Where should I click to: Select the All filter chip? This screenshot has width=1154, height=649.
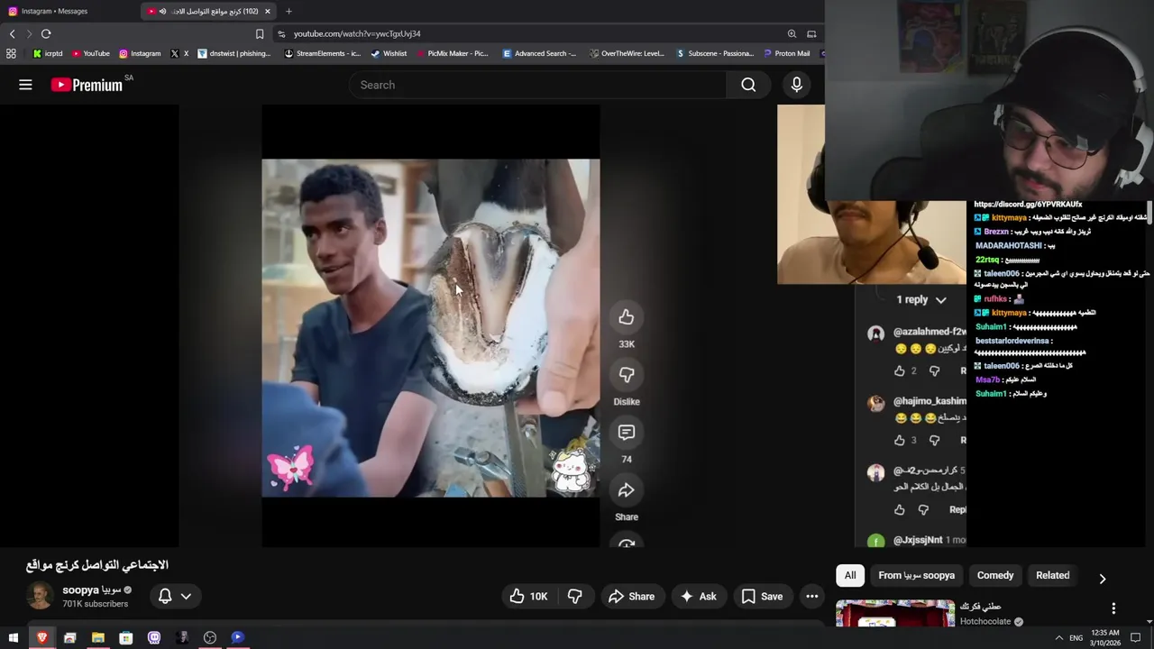click(x=849, y=575)
